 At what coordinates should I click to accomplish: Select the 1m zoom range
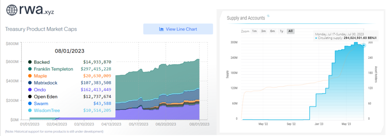tap(254, 31)
